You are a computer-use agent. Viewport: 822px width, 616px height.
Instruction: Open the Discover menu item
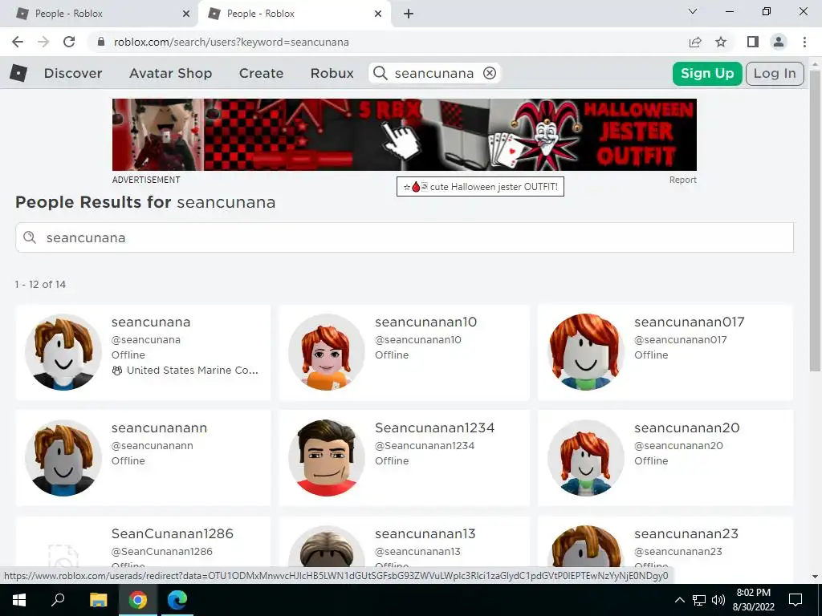coord(73,73)
